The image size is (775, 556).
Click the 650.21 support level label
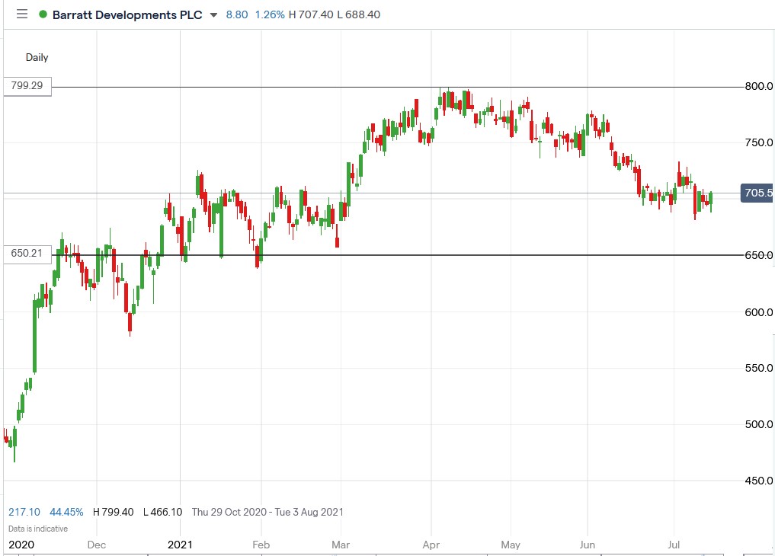(25, 253)
